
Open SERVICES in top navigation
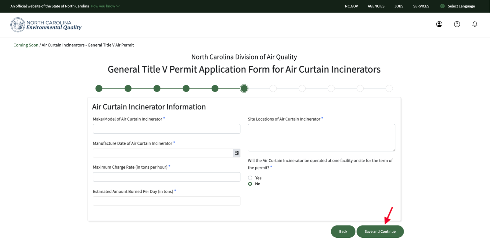click(x=421, y=6)
